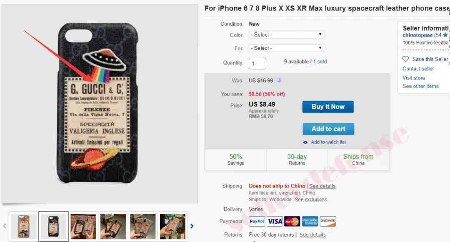Click the Buy It Now button
This screenshot has width=450, height=242.
tap(328, 107)
